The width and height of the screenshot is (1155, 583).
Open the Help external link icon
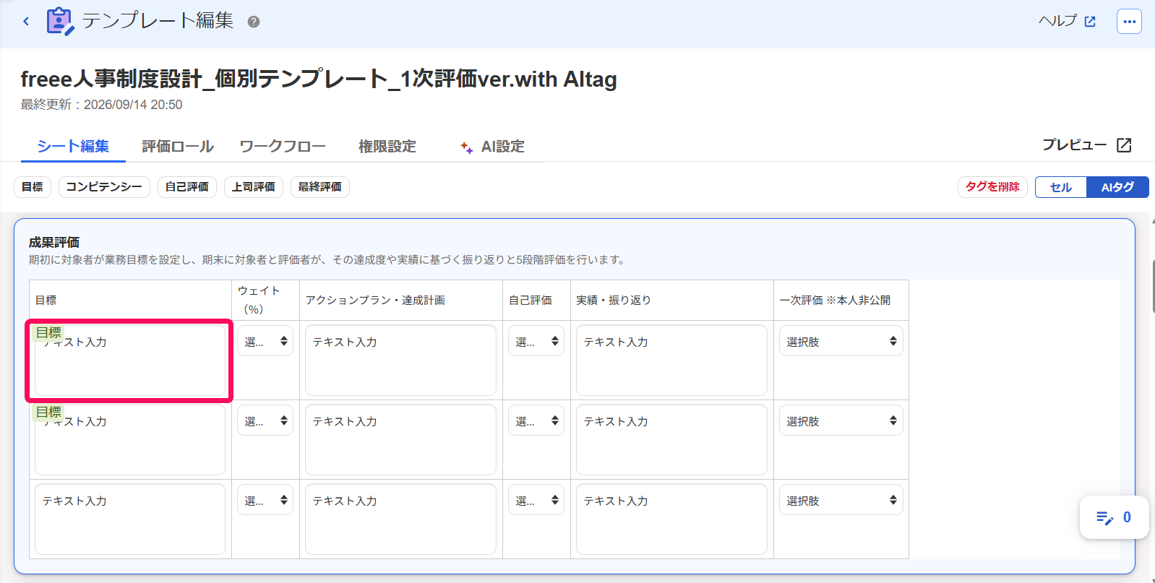click(x=1090, y=22)
